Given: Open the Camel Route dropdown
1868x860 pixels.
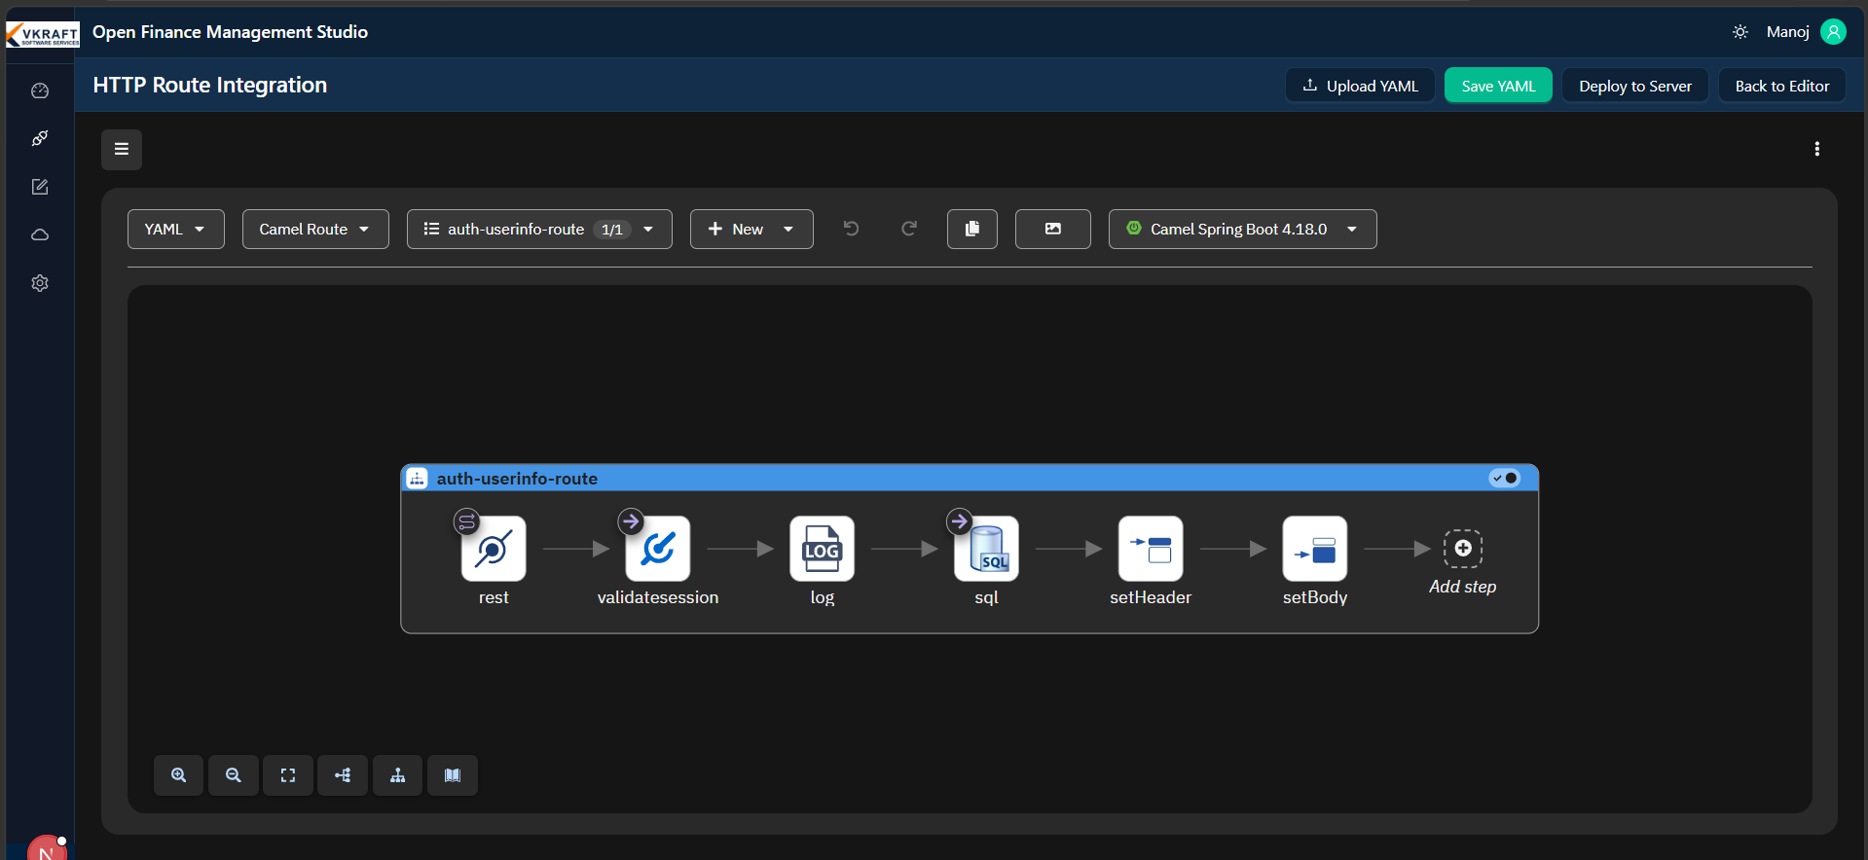Looking at the screenshot, I should (315, 229).
